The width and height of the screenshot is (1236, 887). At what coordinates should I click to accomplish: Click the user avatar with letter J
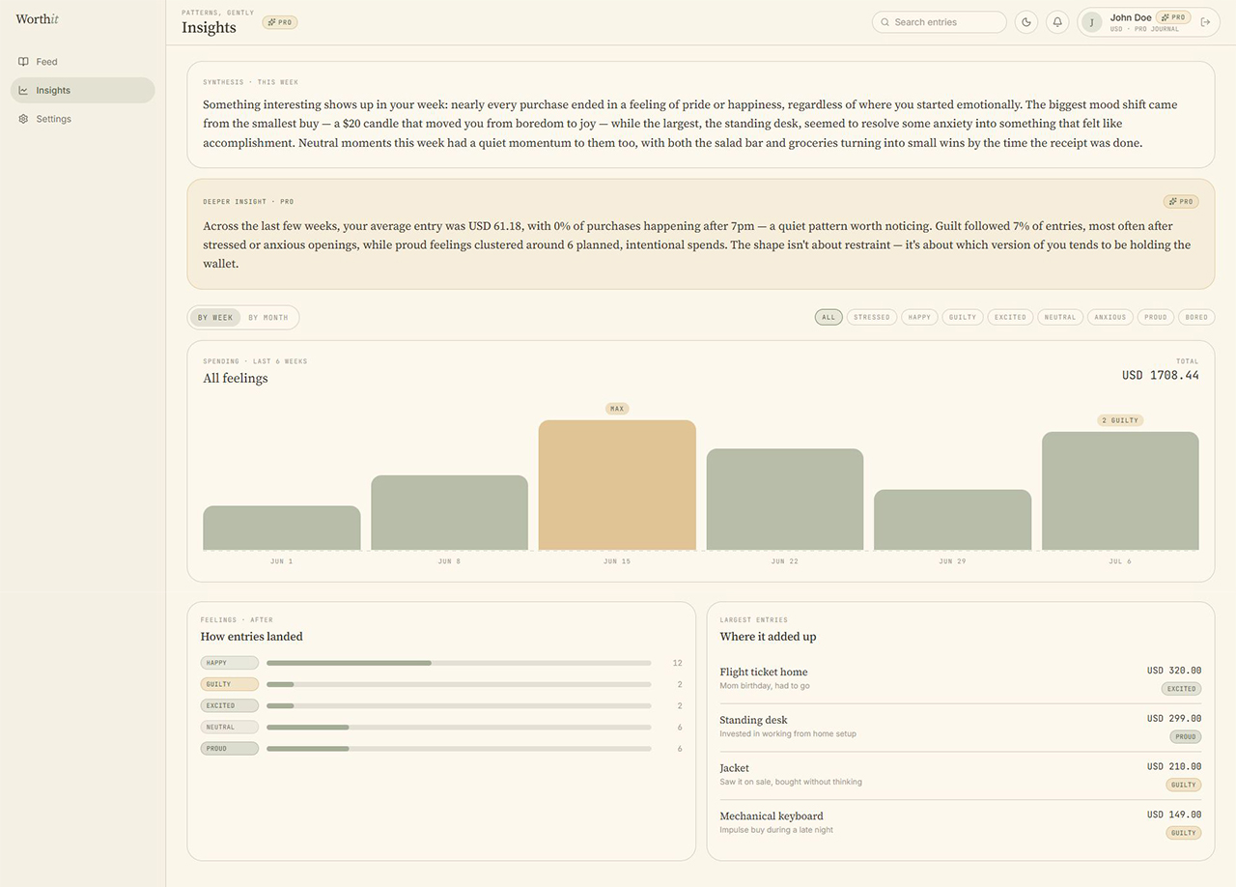[x=1092, y=22]
